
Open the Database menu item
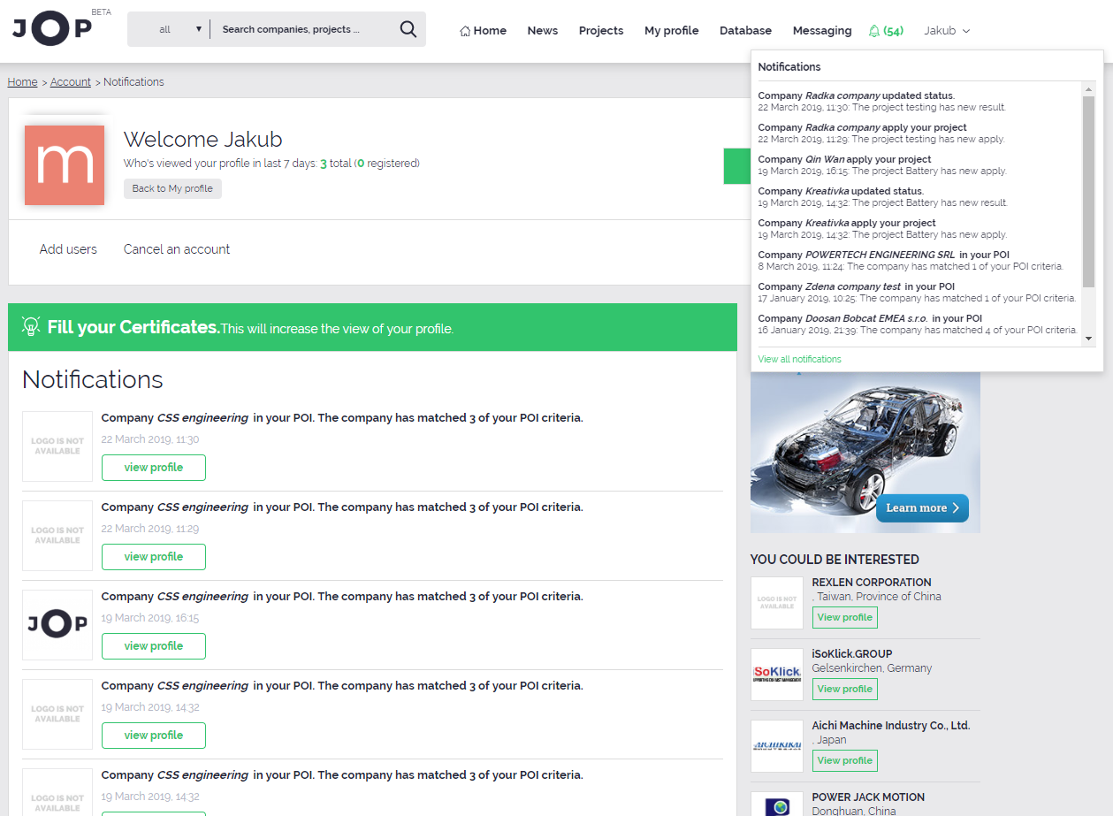[746, 31]
